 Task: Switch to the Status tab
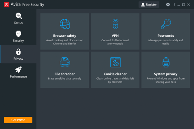[x=18, y=18]
